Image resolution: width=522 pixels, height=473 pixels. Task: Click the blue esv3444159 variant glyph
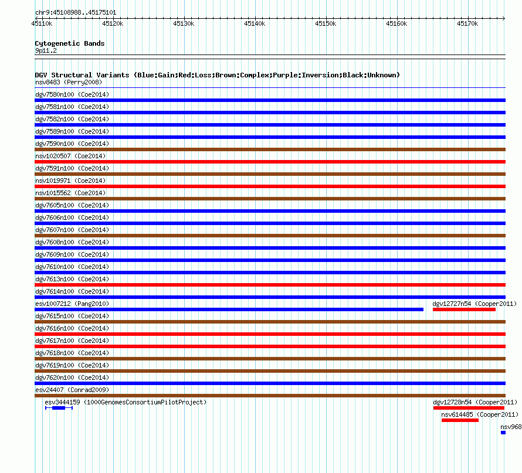coord(59,408)
